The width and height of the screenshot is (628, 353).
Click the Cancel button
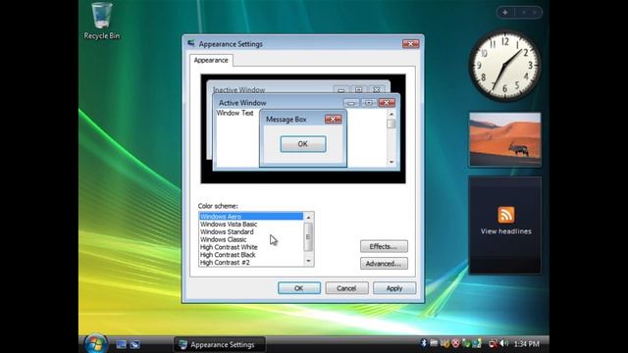(346, 288)
